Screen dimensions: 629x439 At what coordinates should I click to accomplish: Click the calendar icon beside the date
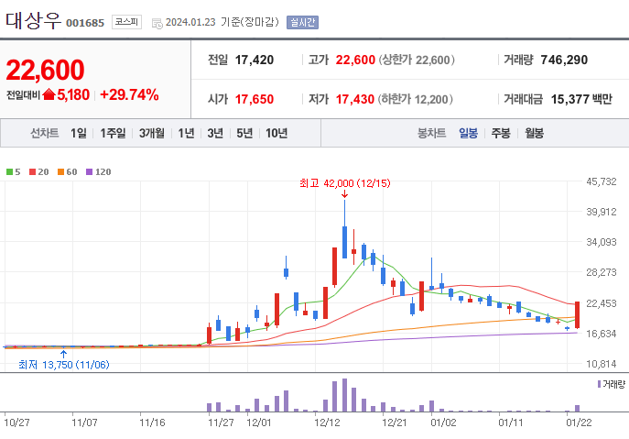coord(157,23)
